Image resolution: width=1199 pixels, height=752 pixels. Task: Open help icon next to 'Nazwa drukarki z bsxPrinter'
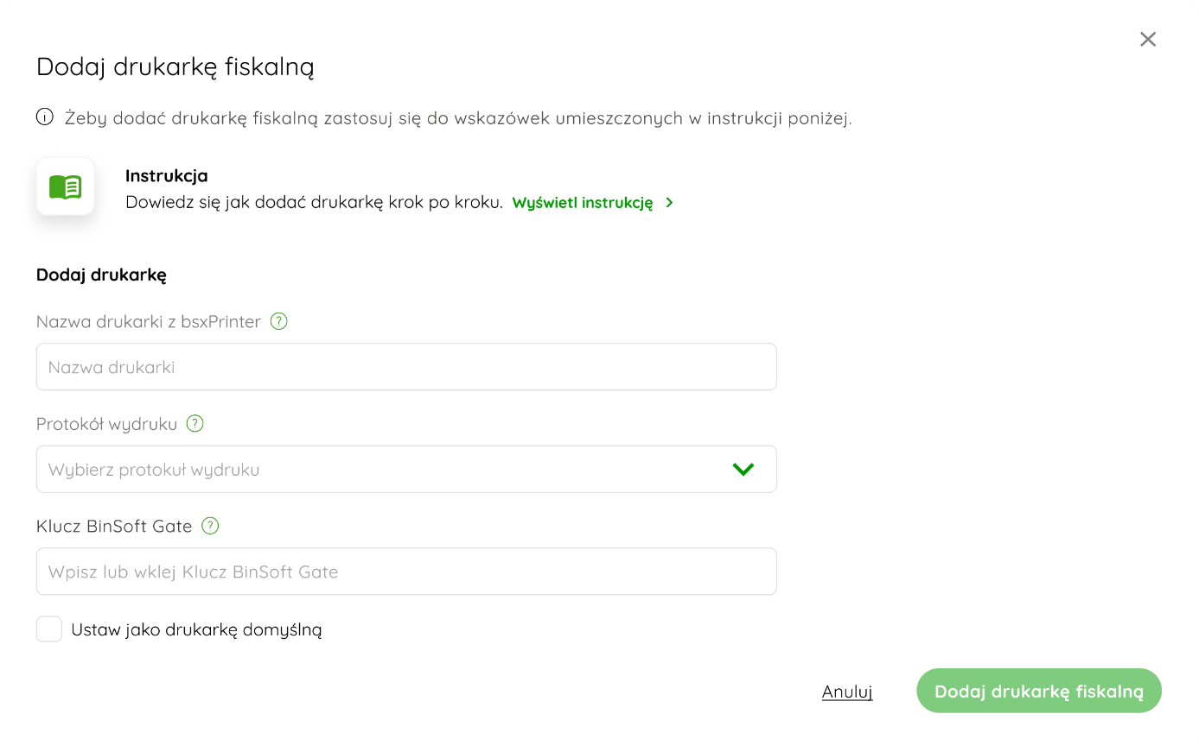click(x=278, y=321)
